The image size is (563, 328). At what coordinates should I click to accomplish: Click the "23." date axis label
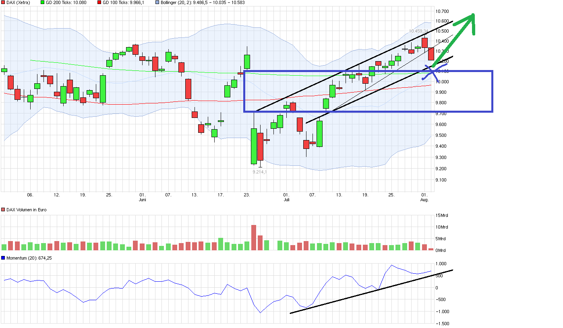tap(246, 195)
